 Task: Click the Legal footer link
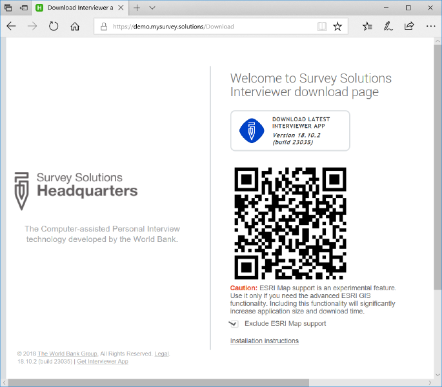[161, 353]
